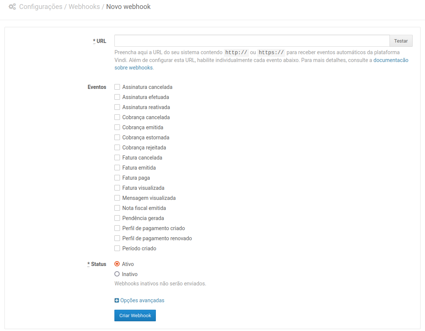Go to Webhooks breadcrumb link
Screen dimensions: 425x331
tap(84, 6)
